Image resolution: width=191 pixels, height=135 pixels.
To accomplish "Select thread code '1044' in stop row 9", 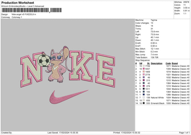I will point(168,89).
